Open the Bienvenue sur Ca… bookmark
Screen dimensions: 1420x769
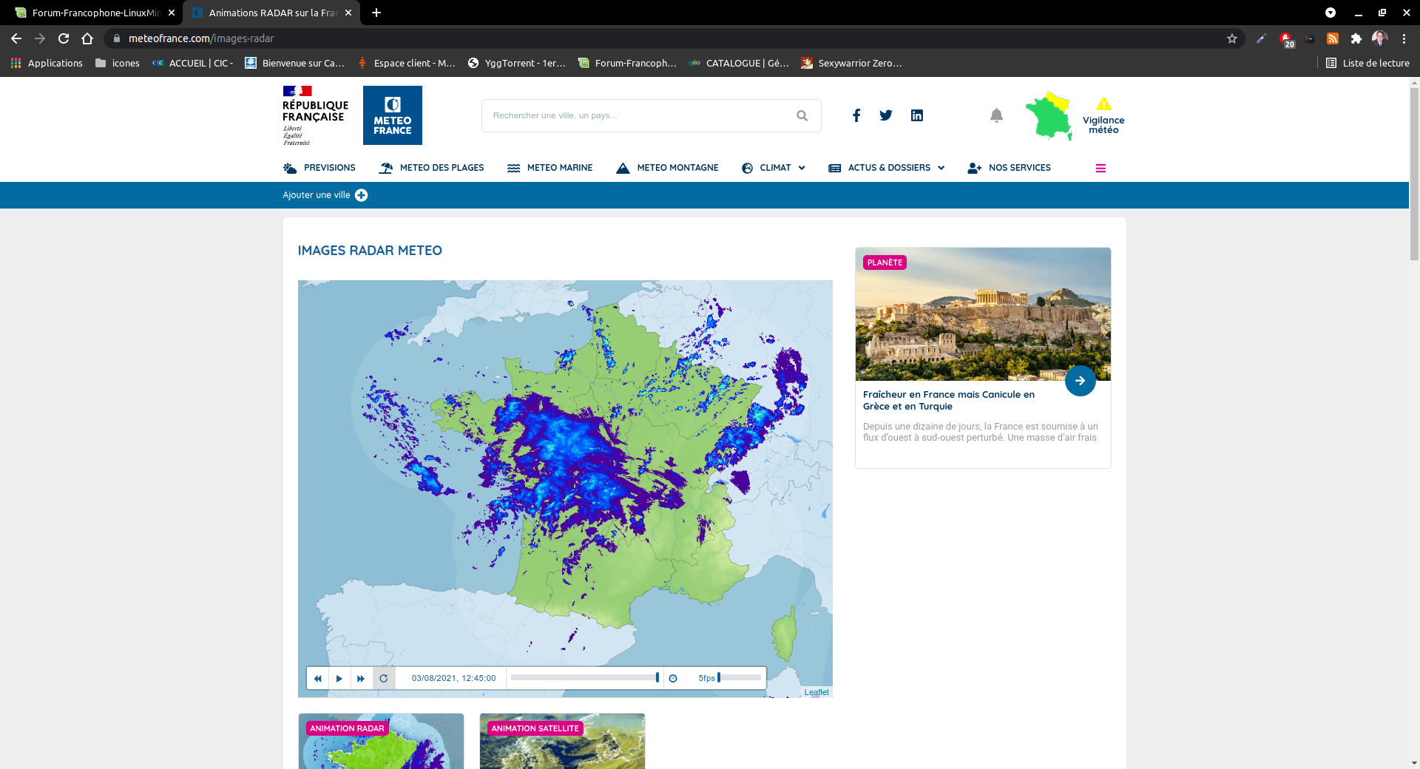294,63
